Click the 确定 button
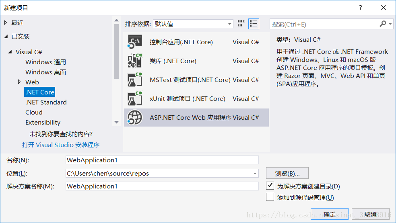 pyautogui.click(x=330, y=215)
